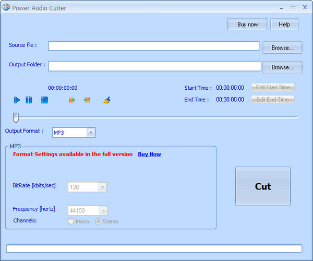The width and height of the screenshot is (313, 261).
Task: Click the Buy now button
Action: (247, 25)
